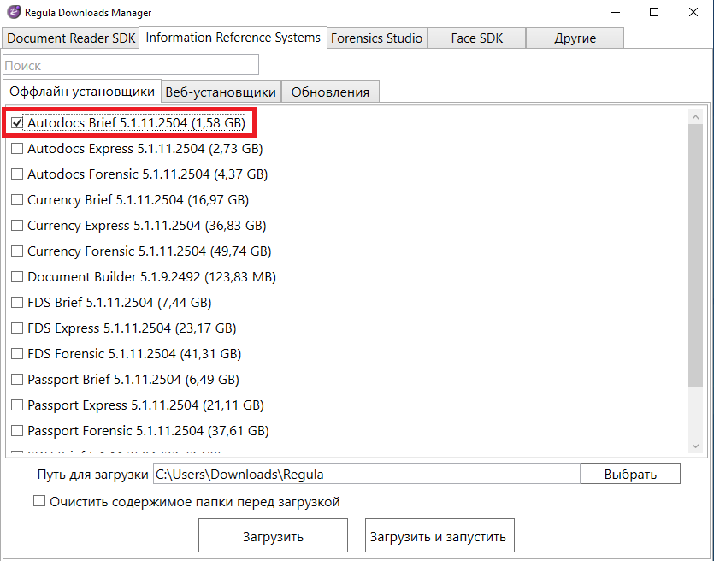The image size is (714, 561).
Task: Switch to Веб-установщики tab
Action: point(221,92)
